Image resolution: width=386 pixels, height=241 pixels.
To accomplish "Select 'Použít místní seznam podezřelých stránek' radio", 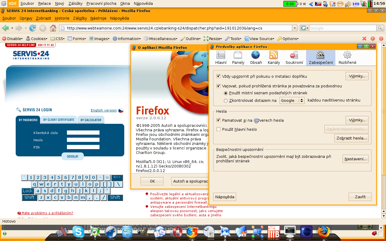I will point(226,93).
